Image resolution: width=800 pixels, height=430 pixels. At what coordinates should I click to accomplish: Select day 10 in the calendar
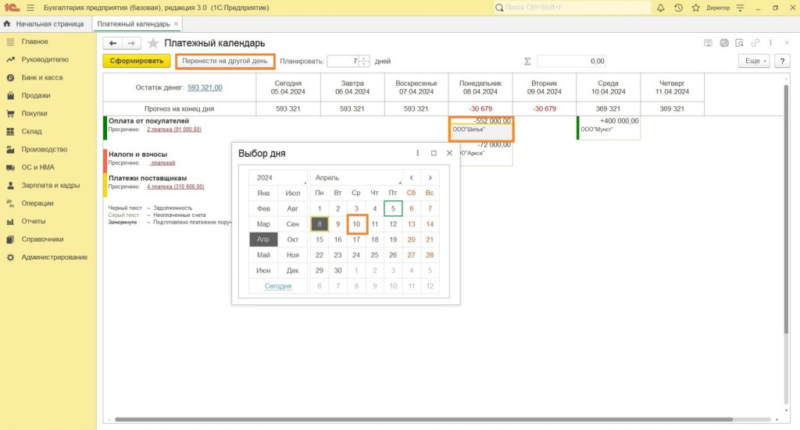356,224
